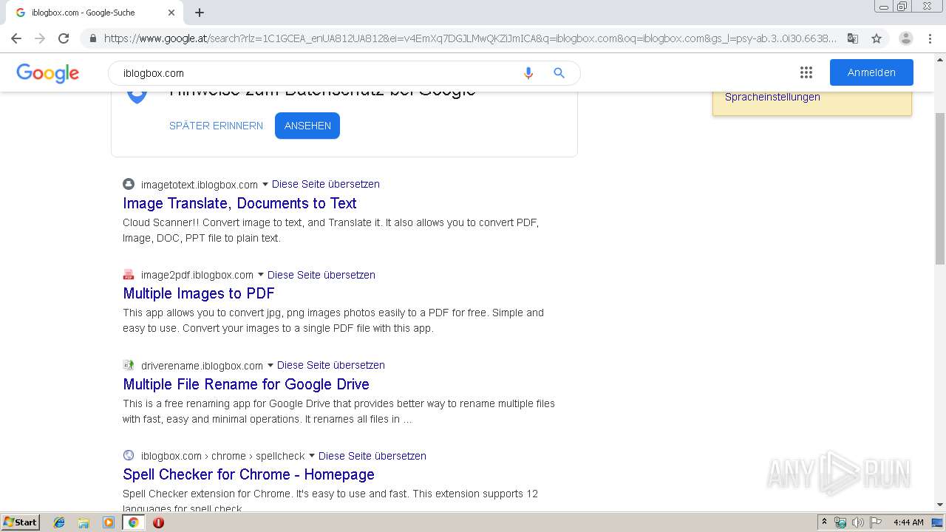Translate the imagetotext.iblogbox.com result page
Image resolution: width=946 pixels, height=532 pixels.
click(x=326, y=184)
